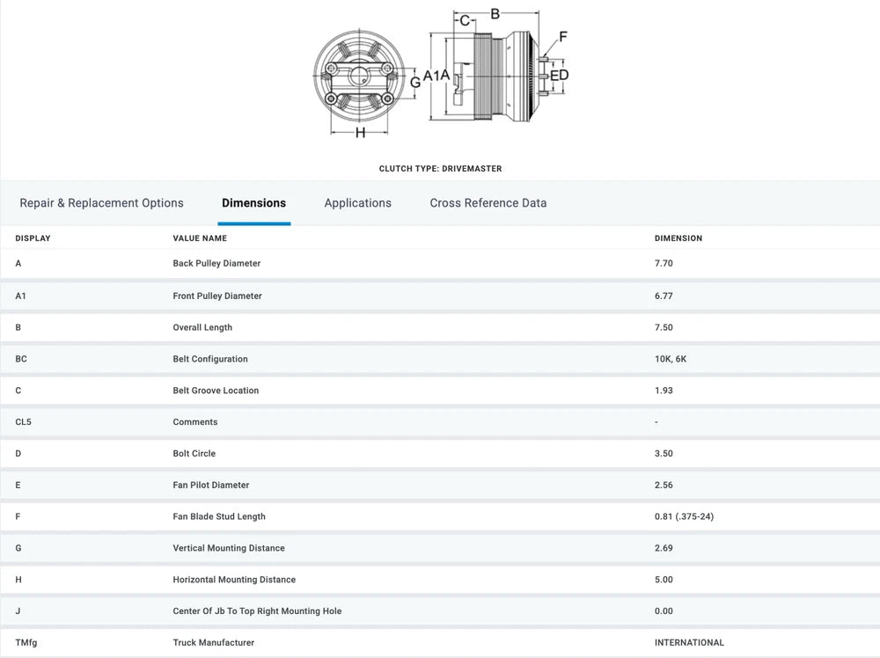Click the front-view fan clutch diagram

tap(359, 79)
